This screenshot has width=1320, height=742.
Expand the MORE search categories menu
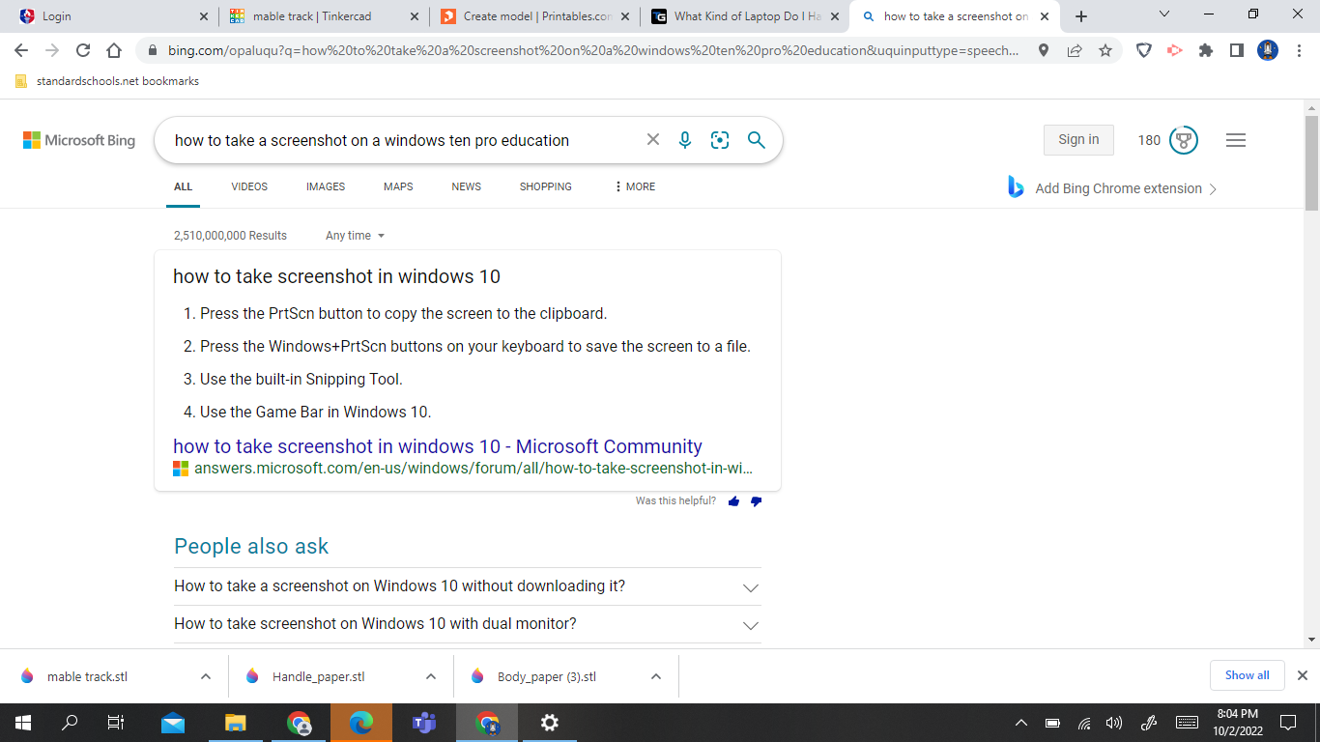coord(635,186)
